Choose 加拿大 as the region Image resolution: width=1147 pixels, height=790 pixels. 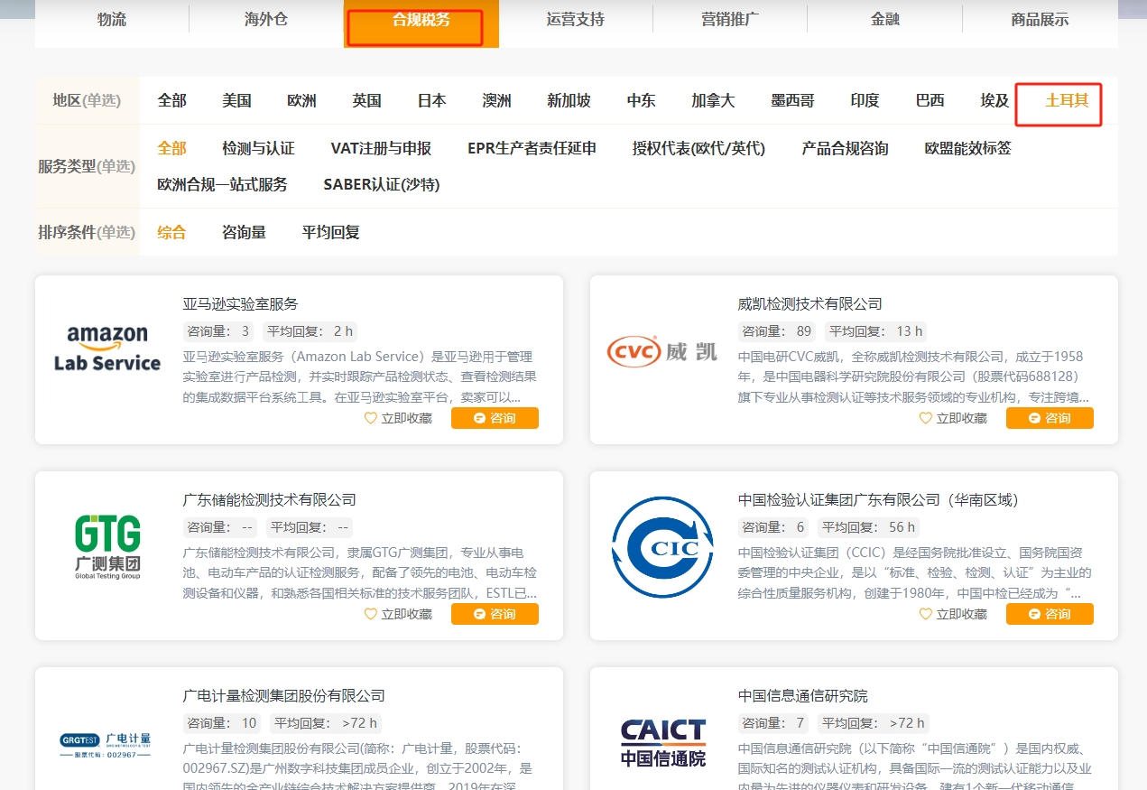point(713,100)
